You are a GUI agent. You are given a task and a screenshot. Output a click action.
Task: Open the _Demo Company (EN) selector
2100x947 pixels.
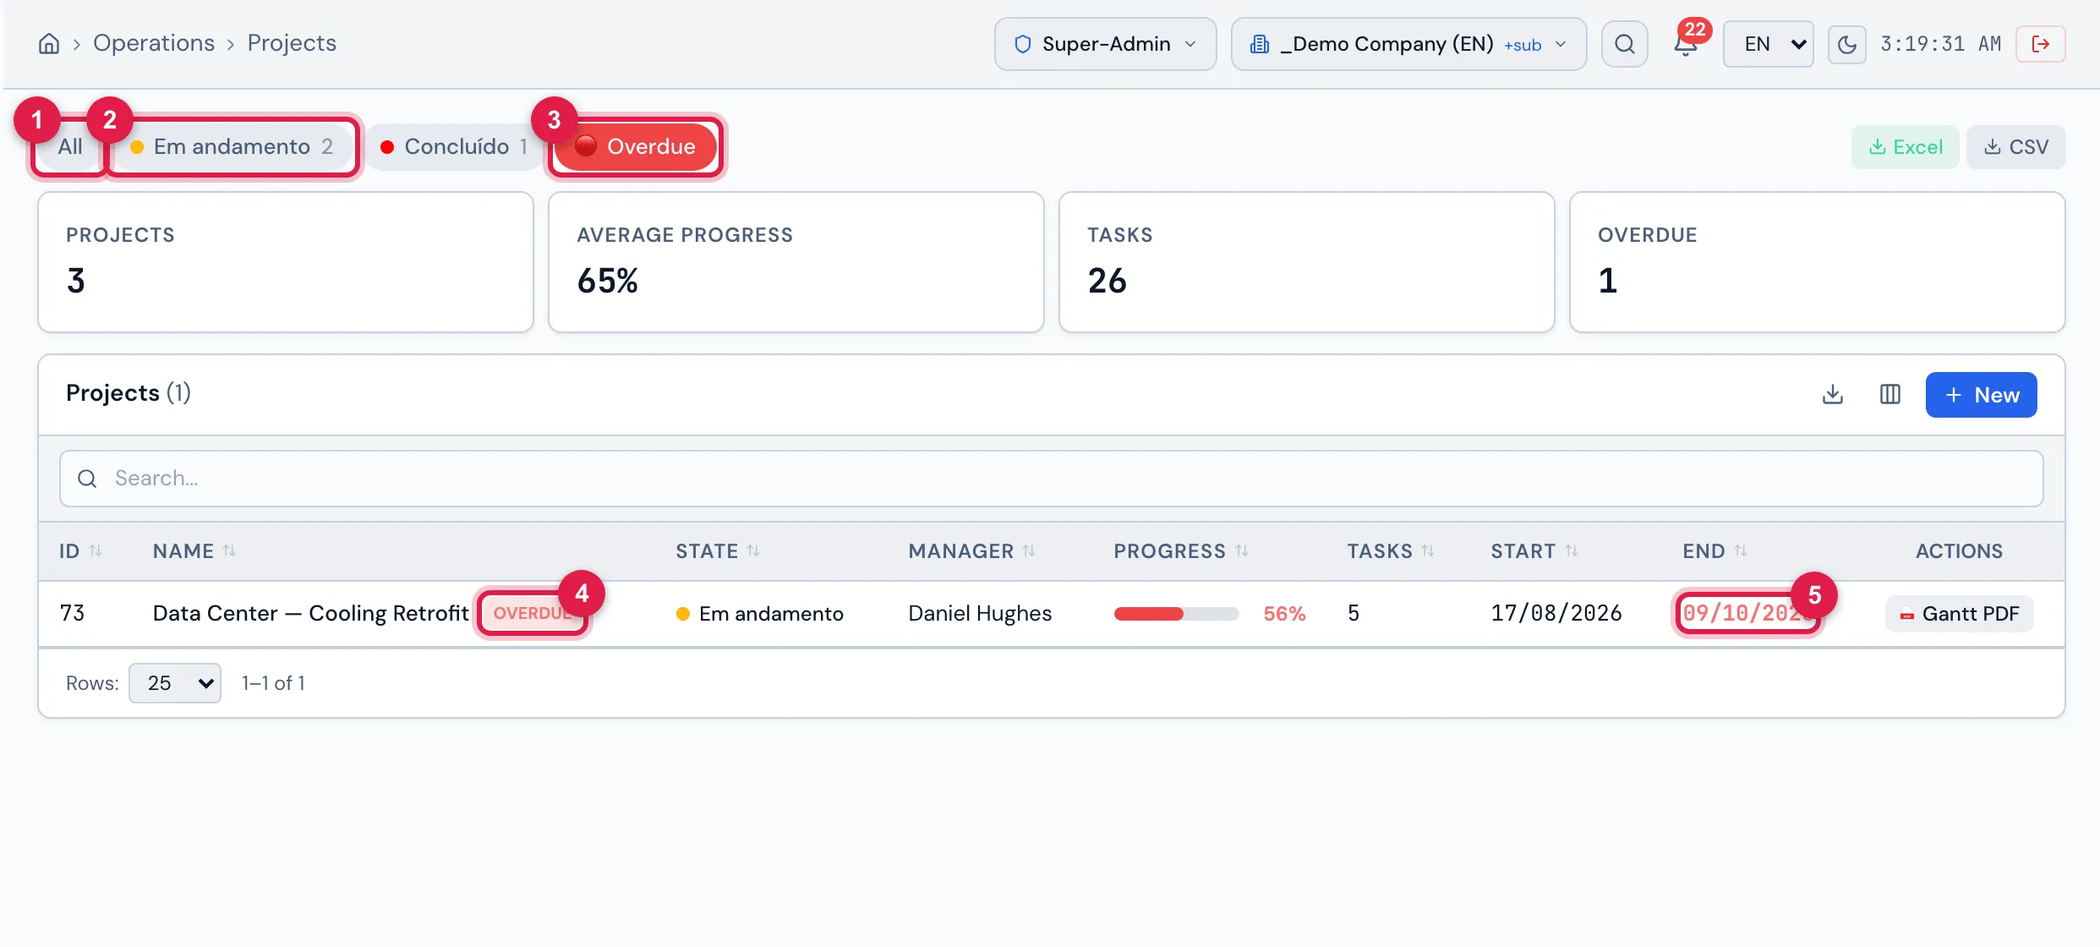(1408, 44)
